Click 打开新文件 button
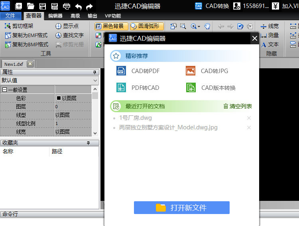299x226 pixels. click(x=181, y=208)
